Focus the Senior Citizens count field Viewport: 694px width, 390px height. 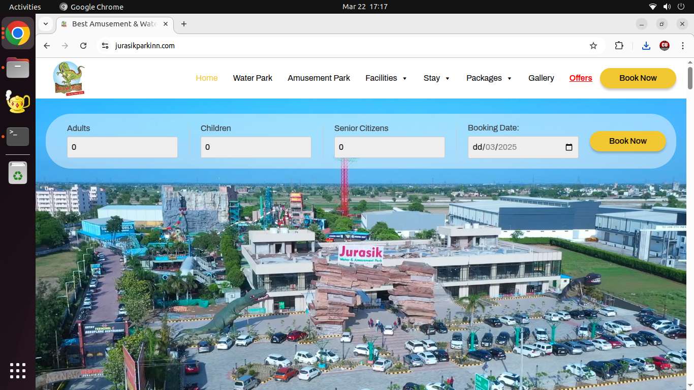click(x=390, y=147)
